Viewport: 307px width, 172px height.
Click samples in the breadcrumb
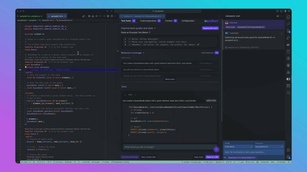point(33,20)
